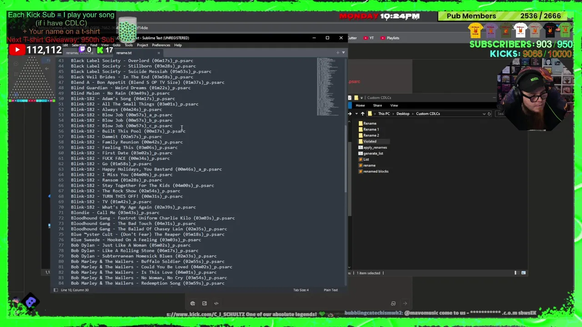Open the Share tab in File Explorer
This screenshot has height=327, width=582.
coord(377,105)
